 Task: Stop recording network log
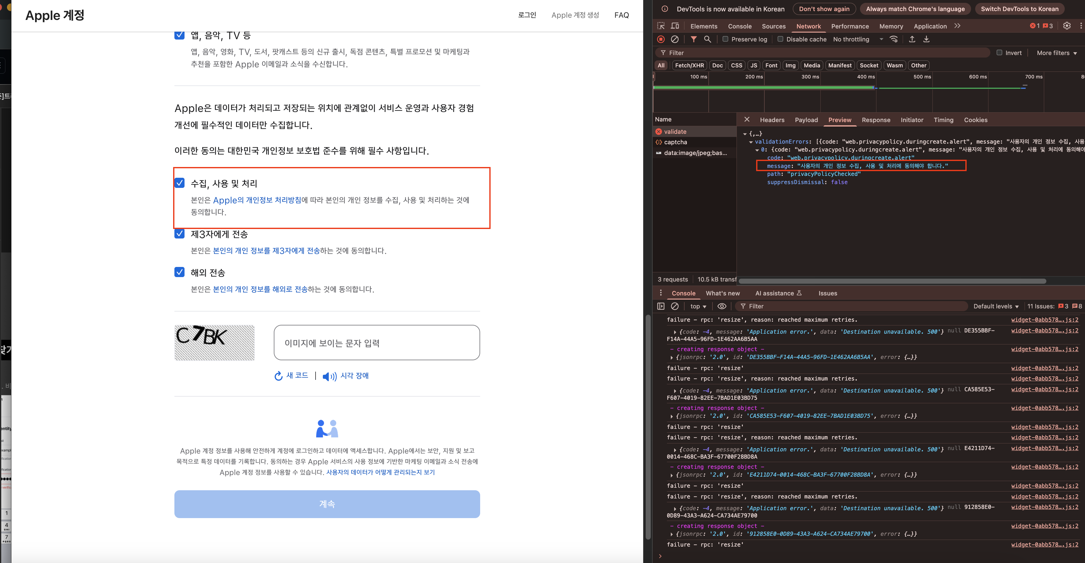pyautogui.click(x=661, y=39)
